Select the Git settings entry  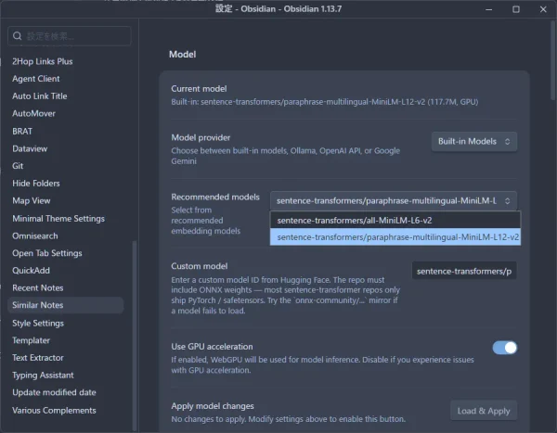18,166
